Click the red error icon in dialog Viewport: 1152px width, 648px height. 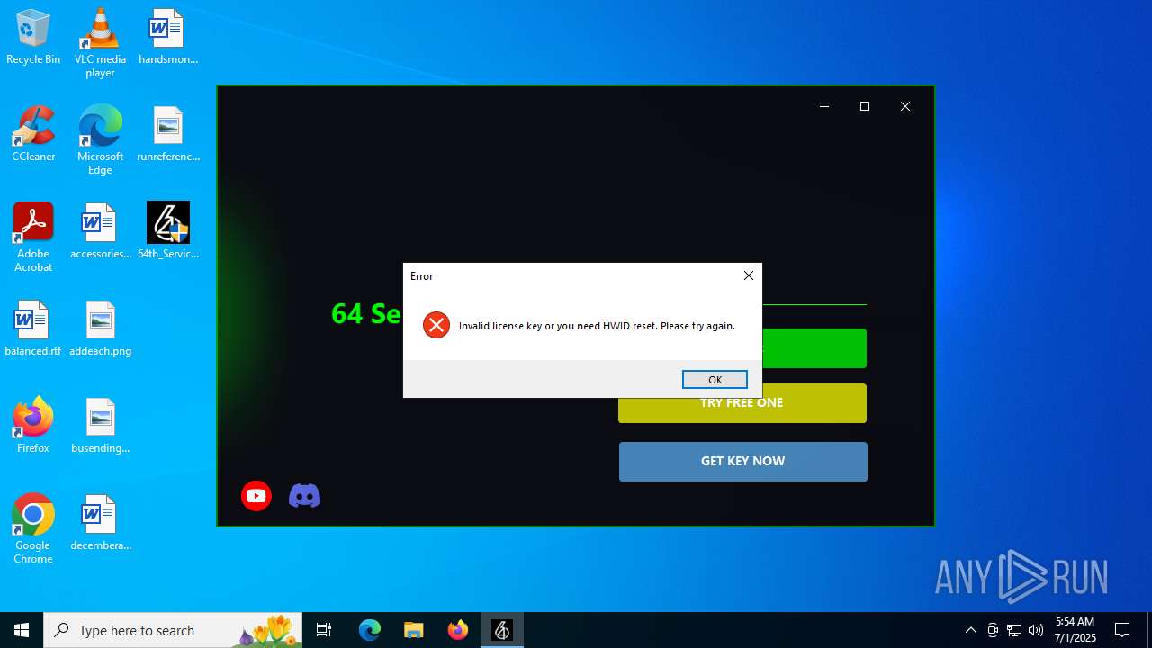(436, 325)
